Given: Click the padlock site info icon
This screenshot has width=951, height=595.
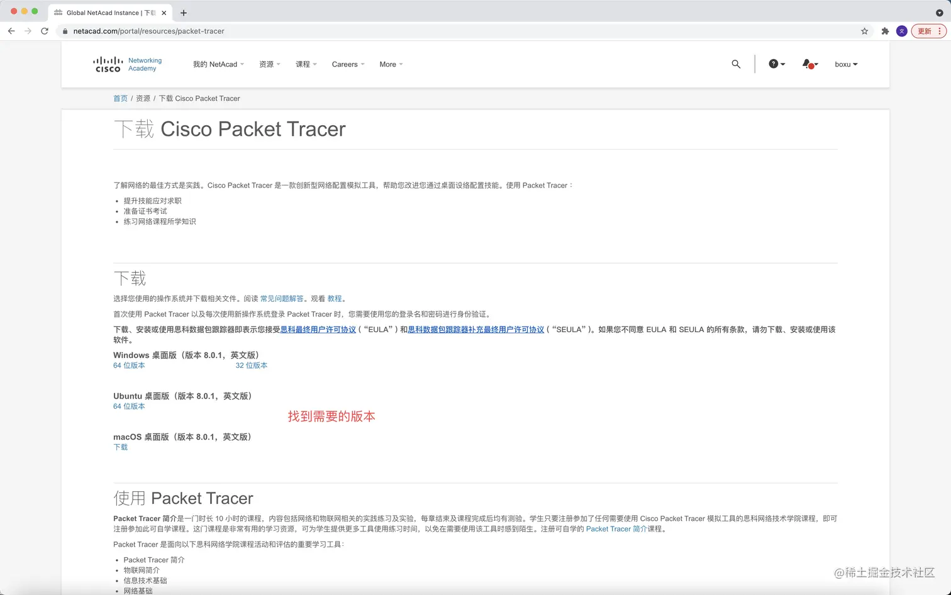Looking at the screenshot, I should [x=65, y=31].
